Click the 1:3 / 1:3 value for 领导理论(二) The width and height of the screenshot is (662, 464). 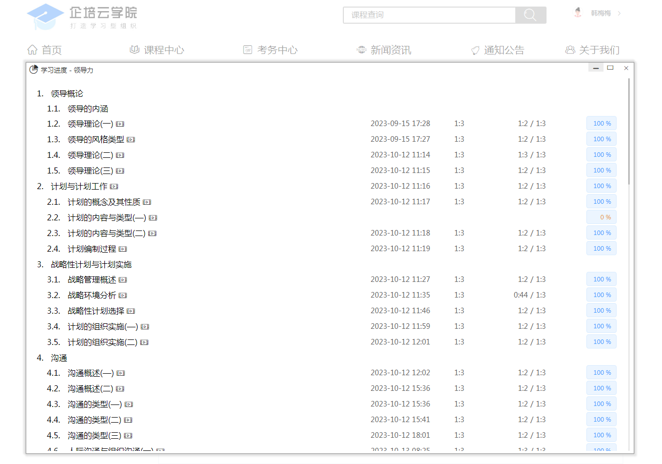(532, 155)
